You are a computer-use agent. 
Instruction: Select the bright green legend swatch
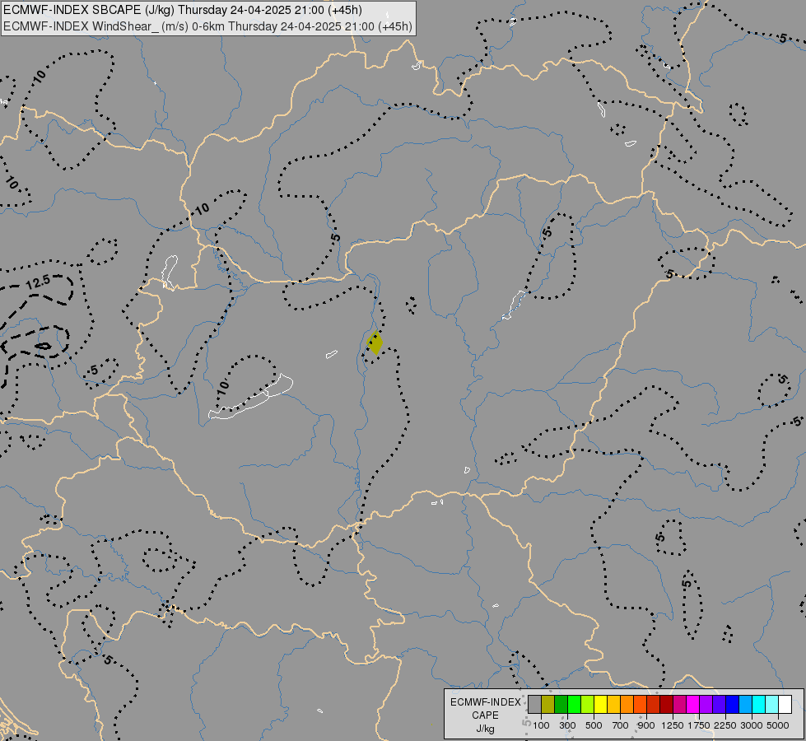(574, 705)
